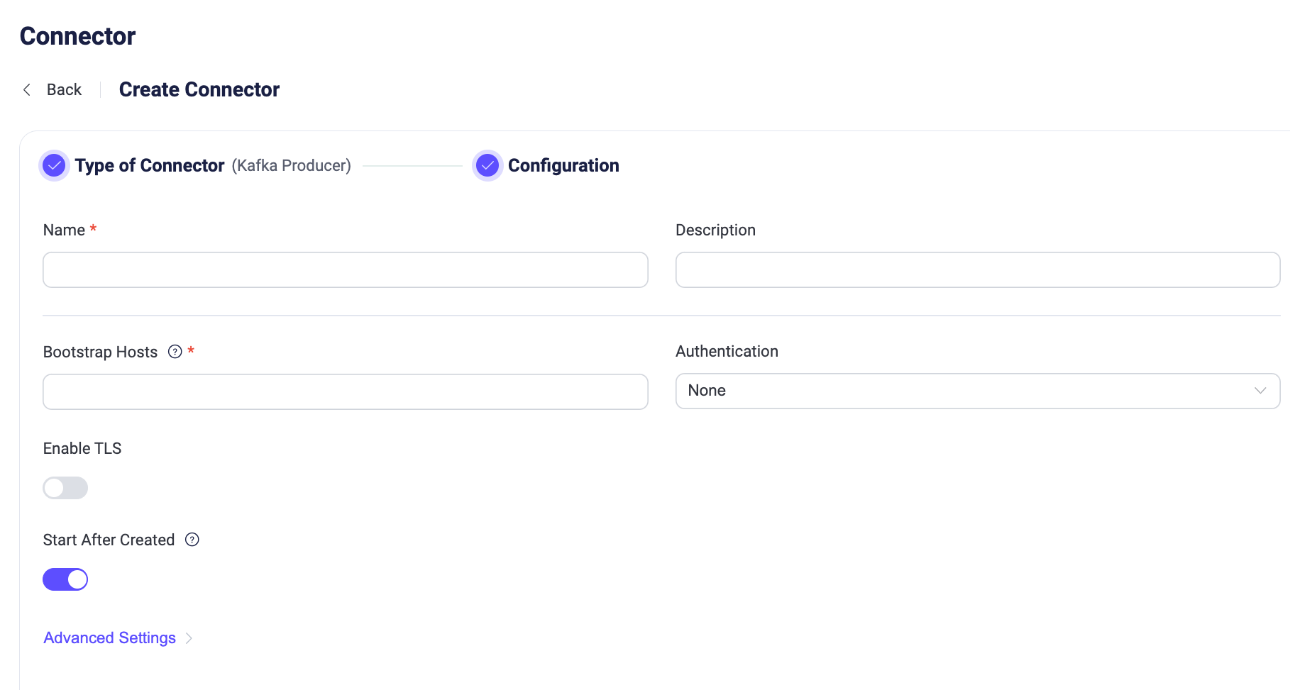Image resolution: width=1290 pixels, height=690 pixels.
Task: Open the Bootstrap Hosts help tooltip icon
Action: tap(175, 352)
